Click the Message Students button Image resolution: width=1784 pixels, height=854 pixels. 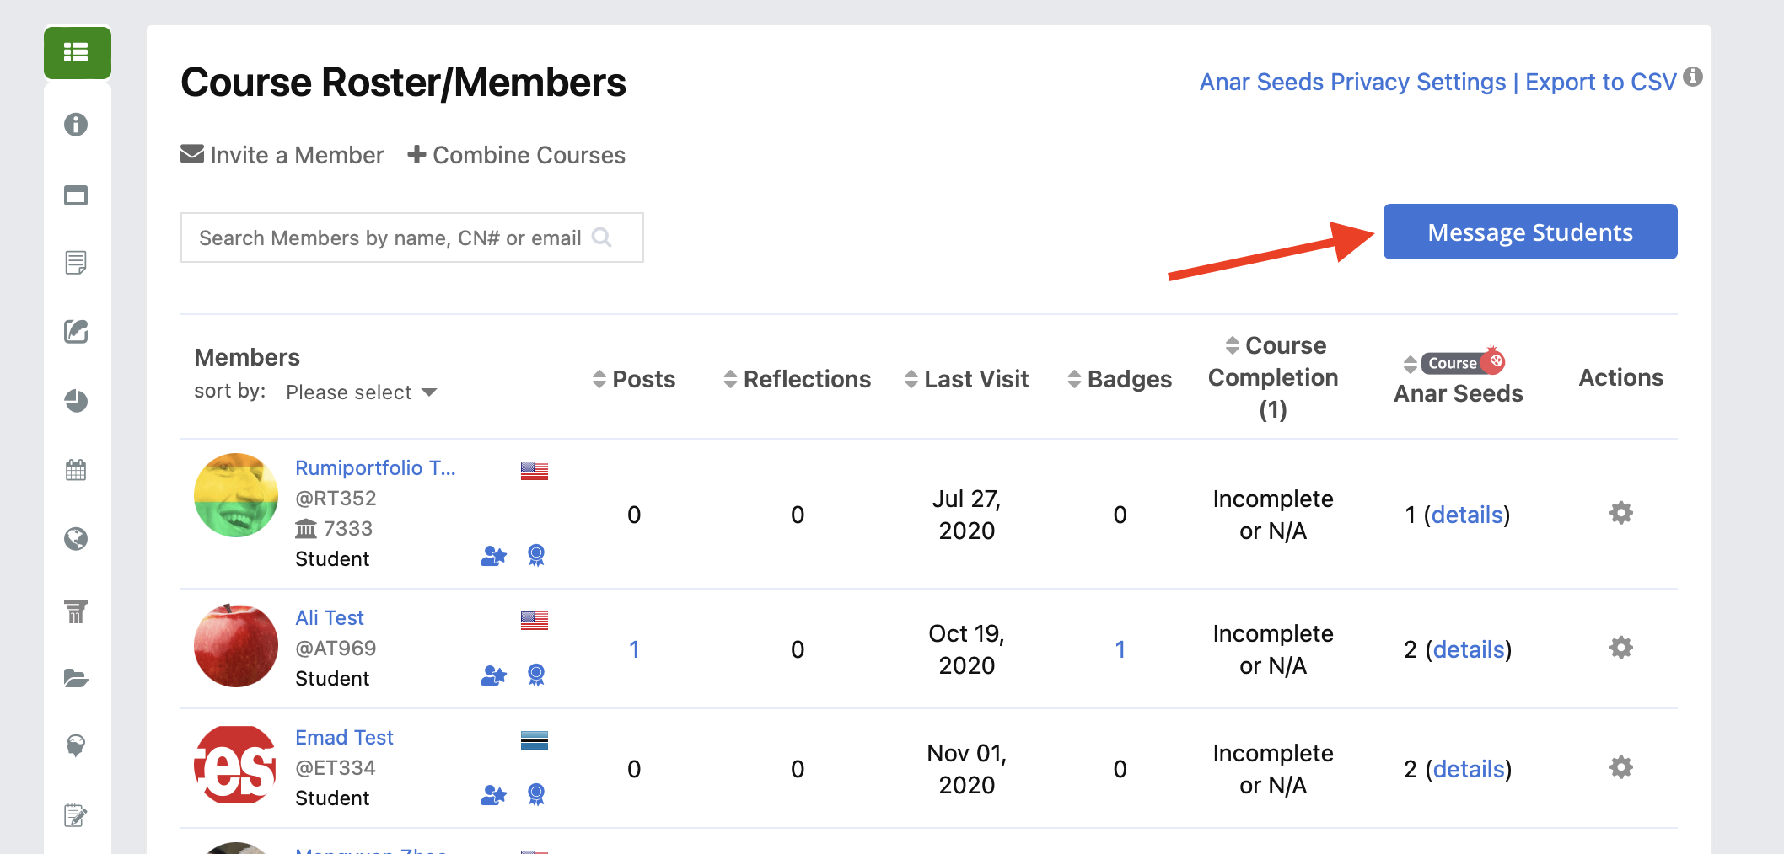(1530, 232)
